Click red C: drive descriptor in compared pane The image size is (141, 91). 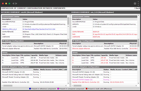click(x=73, y=58)
